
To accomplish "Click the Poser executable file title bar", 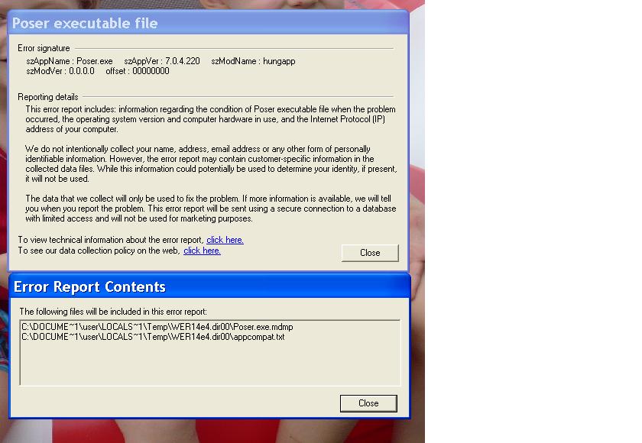I will click(209, 23).
